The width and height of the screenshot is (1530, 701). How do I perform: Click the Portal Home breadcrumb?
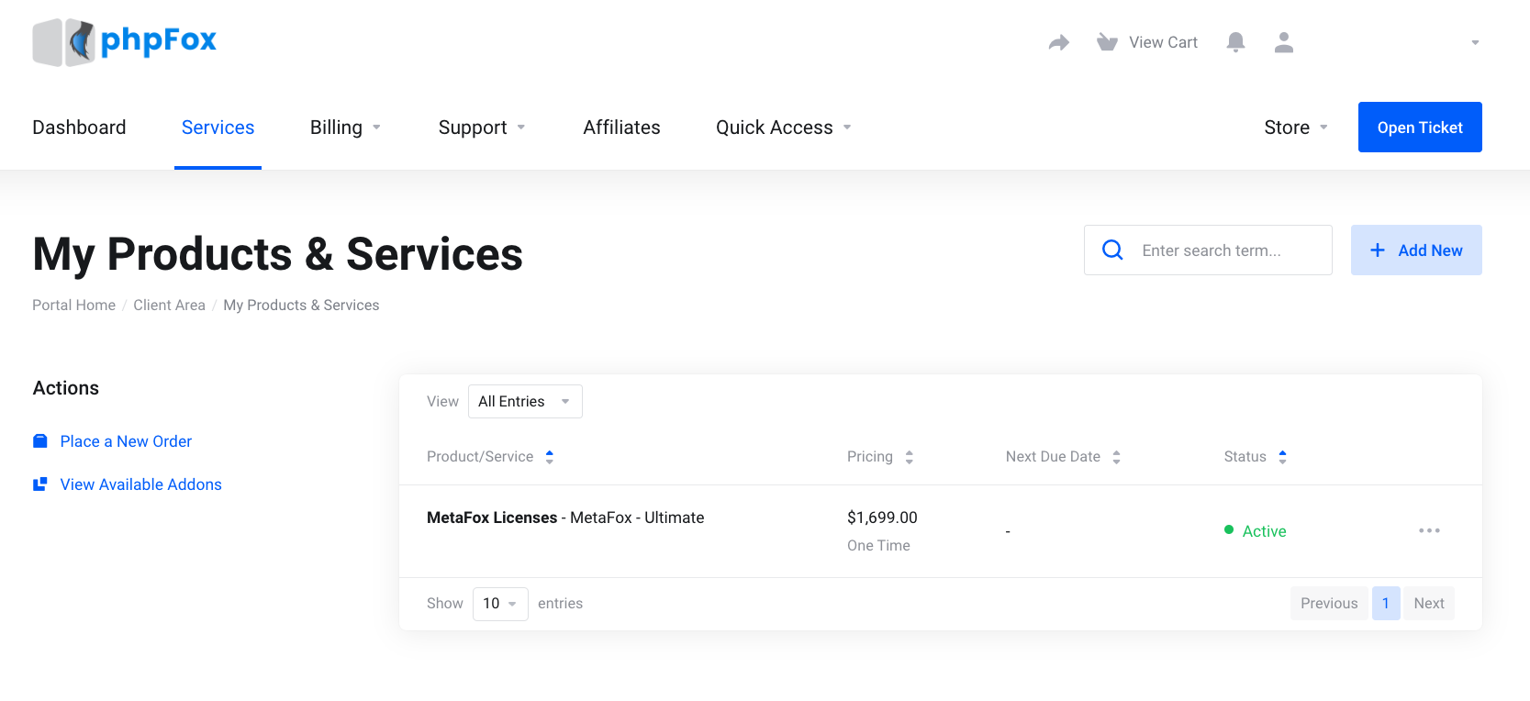click(73, 305)
